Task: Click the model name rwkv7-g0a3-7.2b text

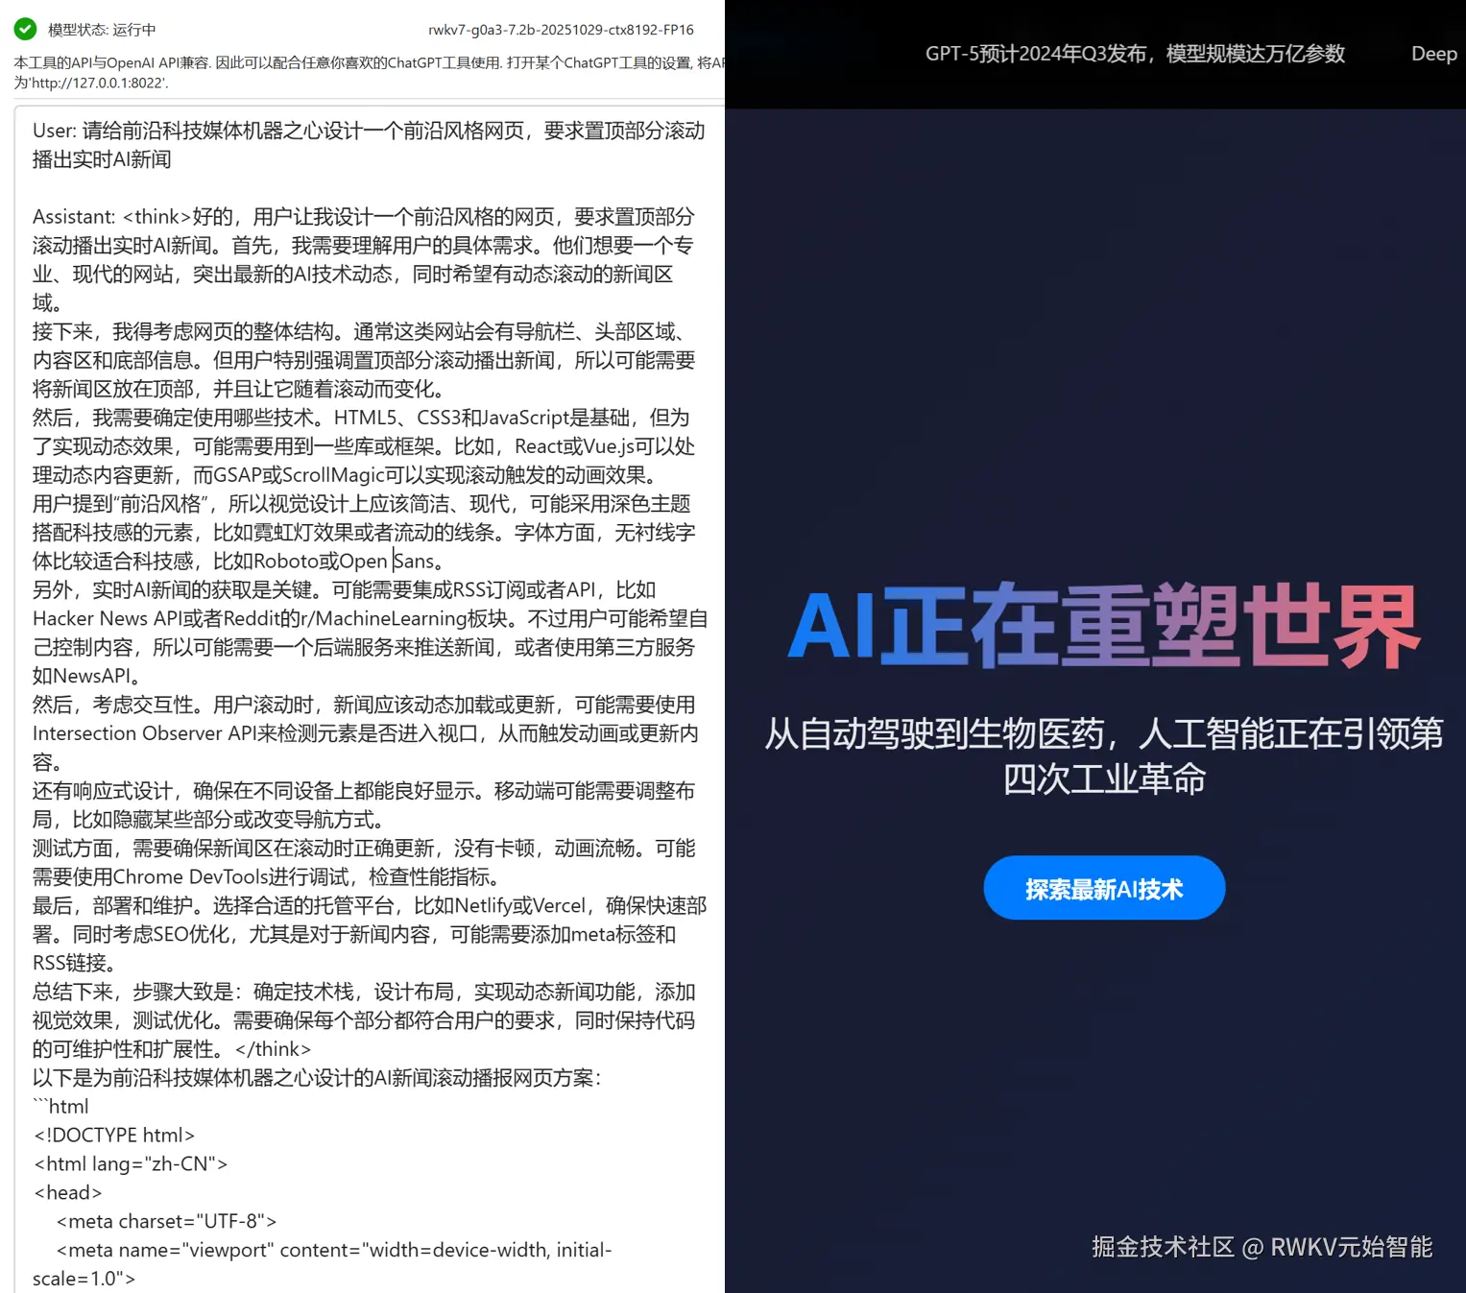Action: 561,30
